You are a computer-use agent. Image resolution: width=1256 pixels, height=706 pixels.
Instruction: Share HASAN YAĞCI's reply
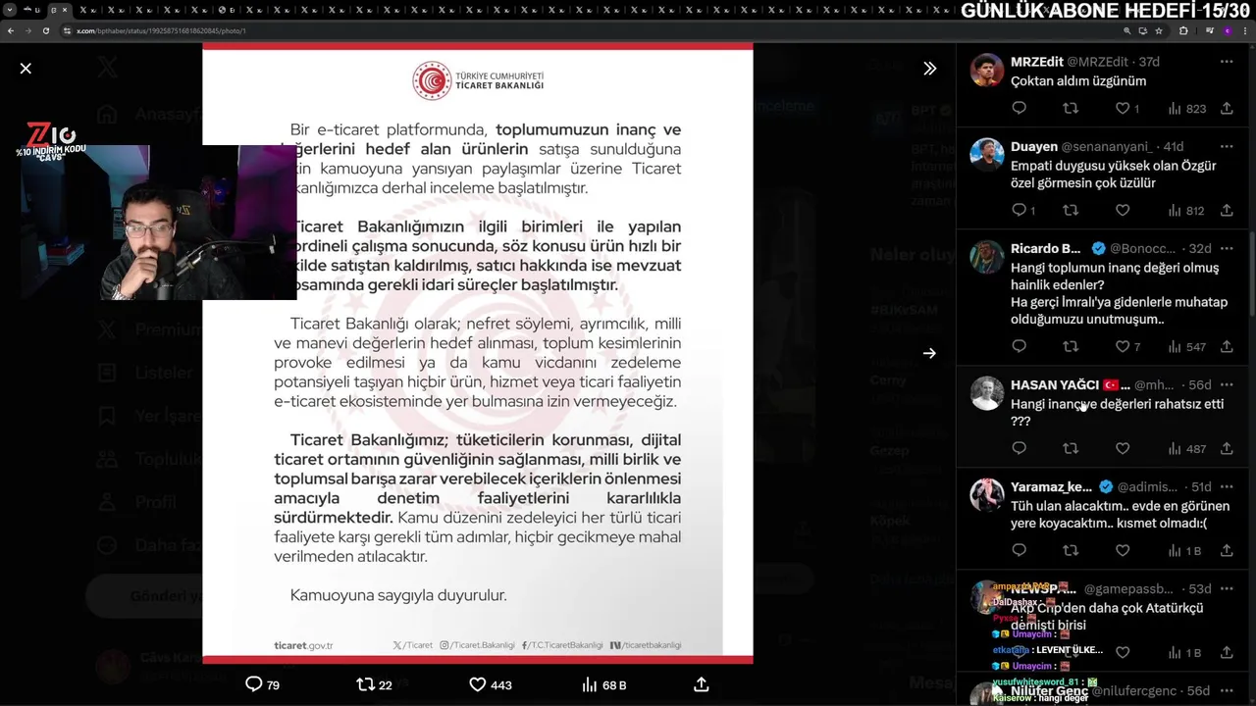click(x=1227, y=448)
